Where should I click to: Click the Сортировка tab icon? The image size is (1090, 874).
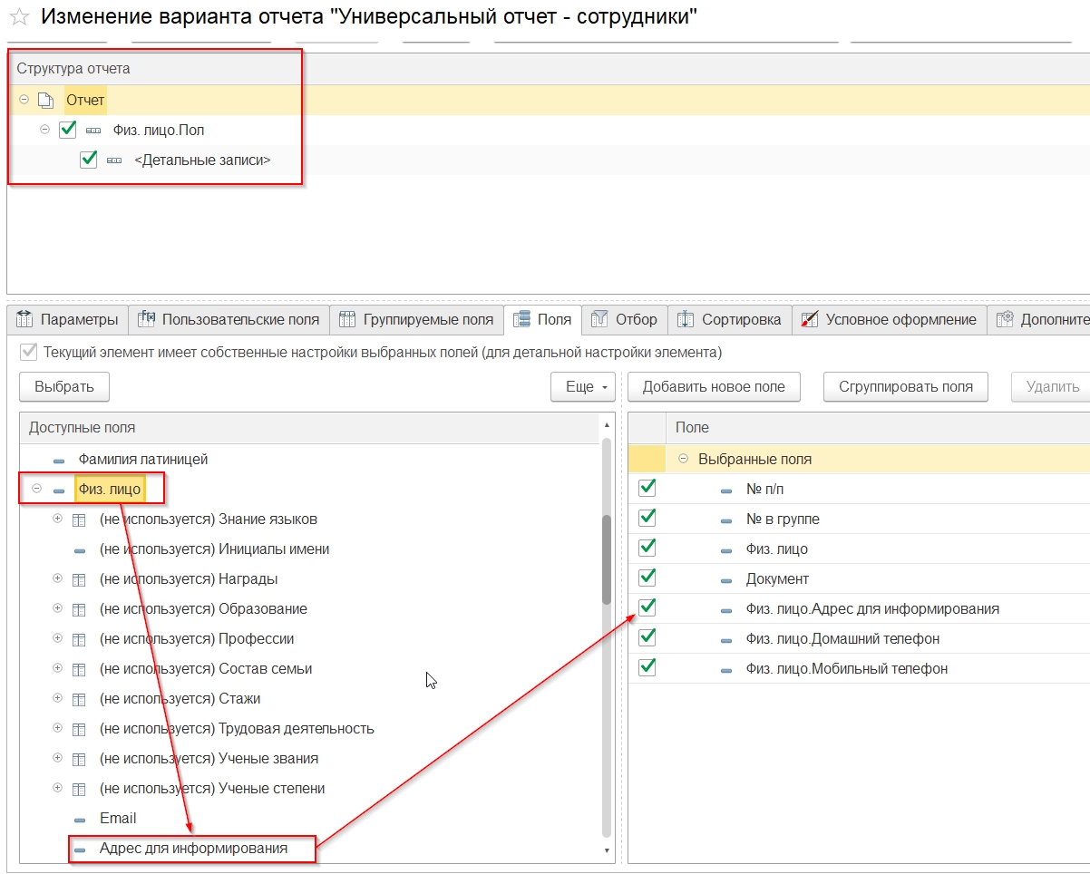686,319
